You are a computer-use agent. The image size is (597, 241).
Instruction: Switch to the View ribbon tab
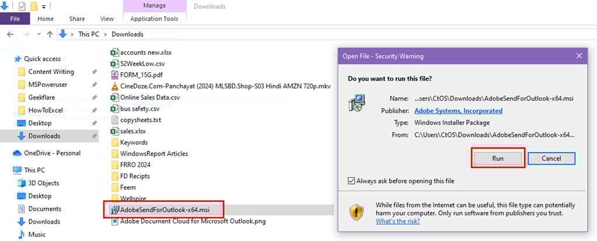coord(107,19)
